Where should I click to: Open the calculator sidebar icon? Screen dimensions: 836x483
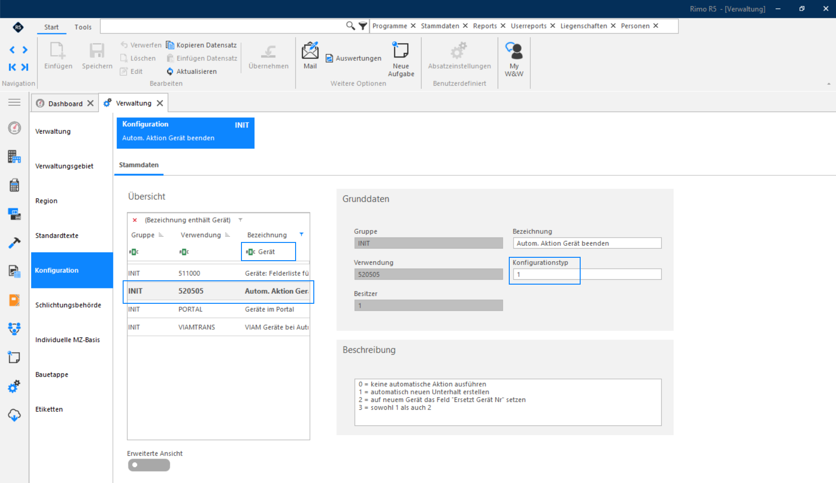point(14,185)
